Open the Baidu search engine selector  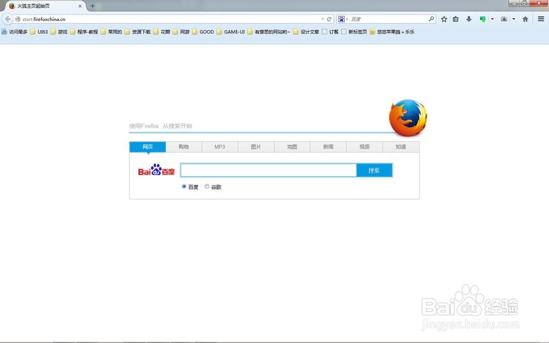point(343,19)
